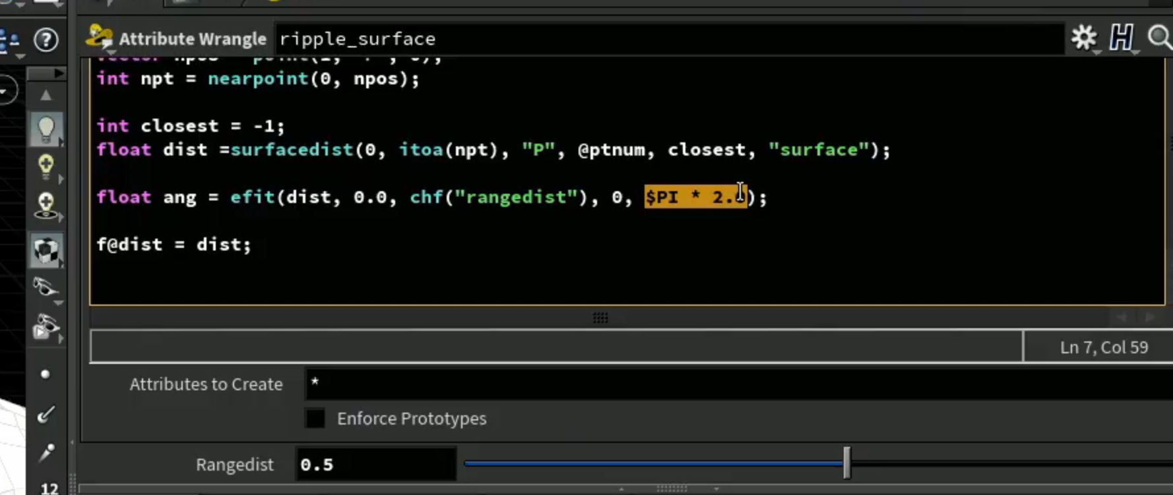Screen dimensions: 1173x495
Task: Open the gear menu dropdown arrow
Action: (1096, 52)
